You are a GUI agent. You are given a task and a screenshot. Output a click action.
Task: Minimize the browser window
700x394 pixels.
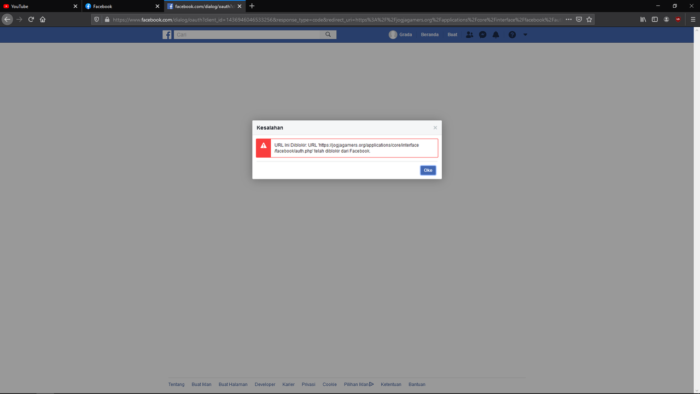click(x=658, y=6)
